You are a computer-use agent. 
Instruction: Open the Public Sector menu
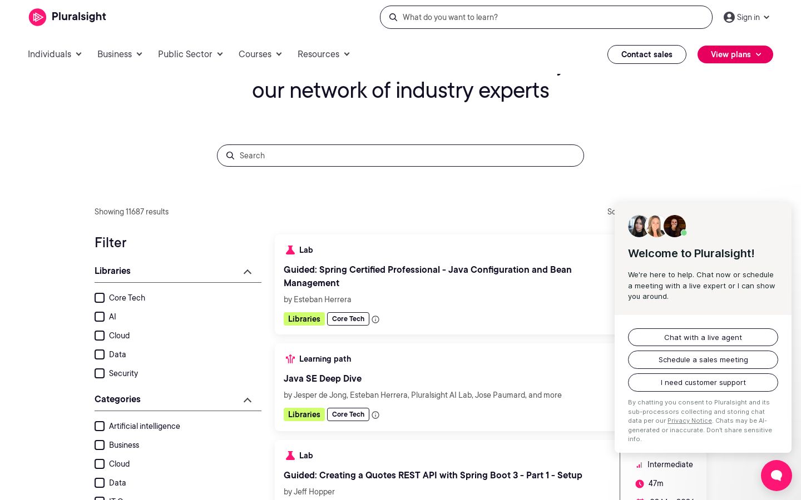click(191, 54)
